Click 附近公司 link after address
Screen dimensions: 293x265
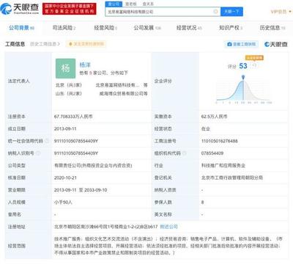[x=168, y=227]
